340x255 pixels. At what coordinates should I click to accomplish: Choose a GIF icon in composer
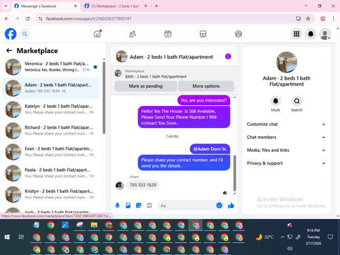[x=149, y=205]
